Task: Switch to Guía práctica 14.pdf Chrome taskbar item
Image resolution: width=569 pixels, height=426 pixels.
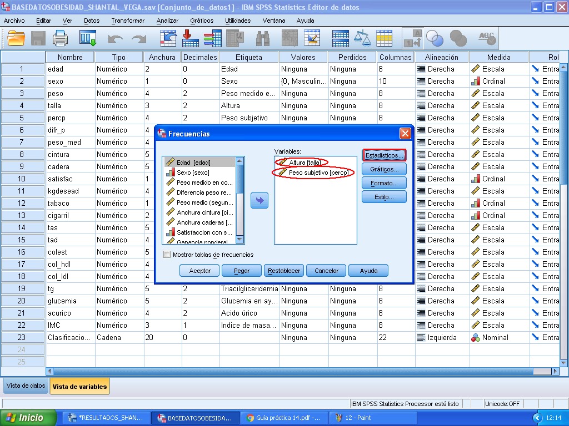Action: coord(284,418)
